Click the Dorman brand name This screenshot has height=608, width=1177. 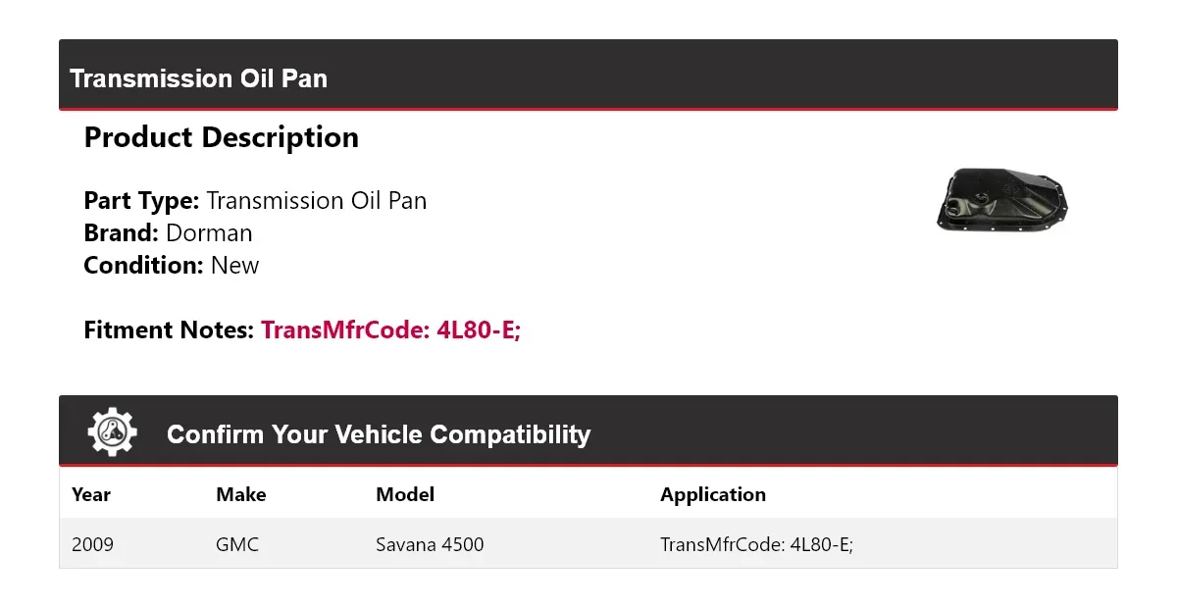(x=209, y=232)
